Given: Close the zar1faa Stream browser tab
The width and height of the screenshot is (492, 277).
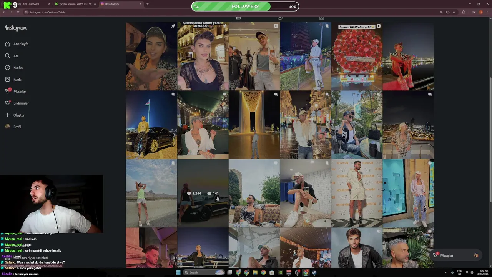Looking at the screenshot, I should pos(95,4).
